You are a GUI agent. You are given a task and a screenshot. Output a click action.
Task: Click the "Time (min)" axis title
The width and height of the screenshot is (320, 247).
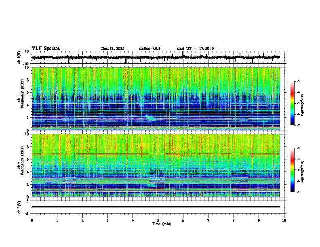coord(162,224)
